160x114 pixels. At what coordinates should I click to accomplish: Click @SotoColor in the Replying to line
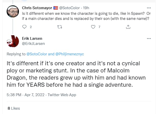tap(37, 54)
